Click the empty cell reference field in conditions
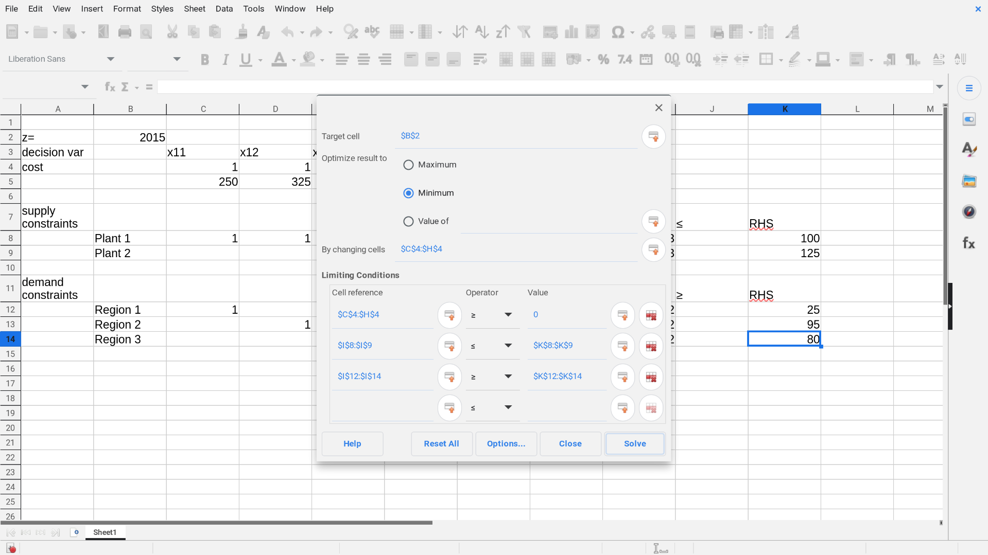The width and height of the screenshot is (988, 555). [383, 408]
